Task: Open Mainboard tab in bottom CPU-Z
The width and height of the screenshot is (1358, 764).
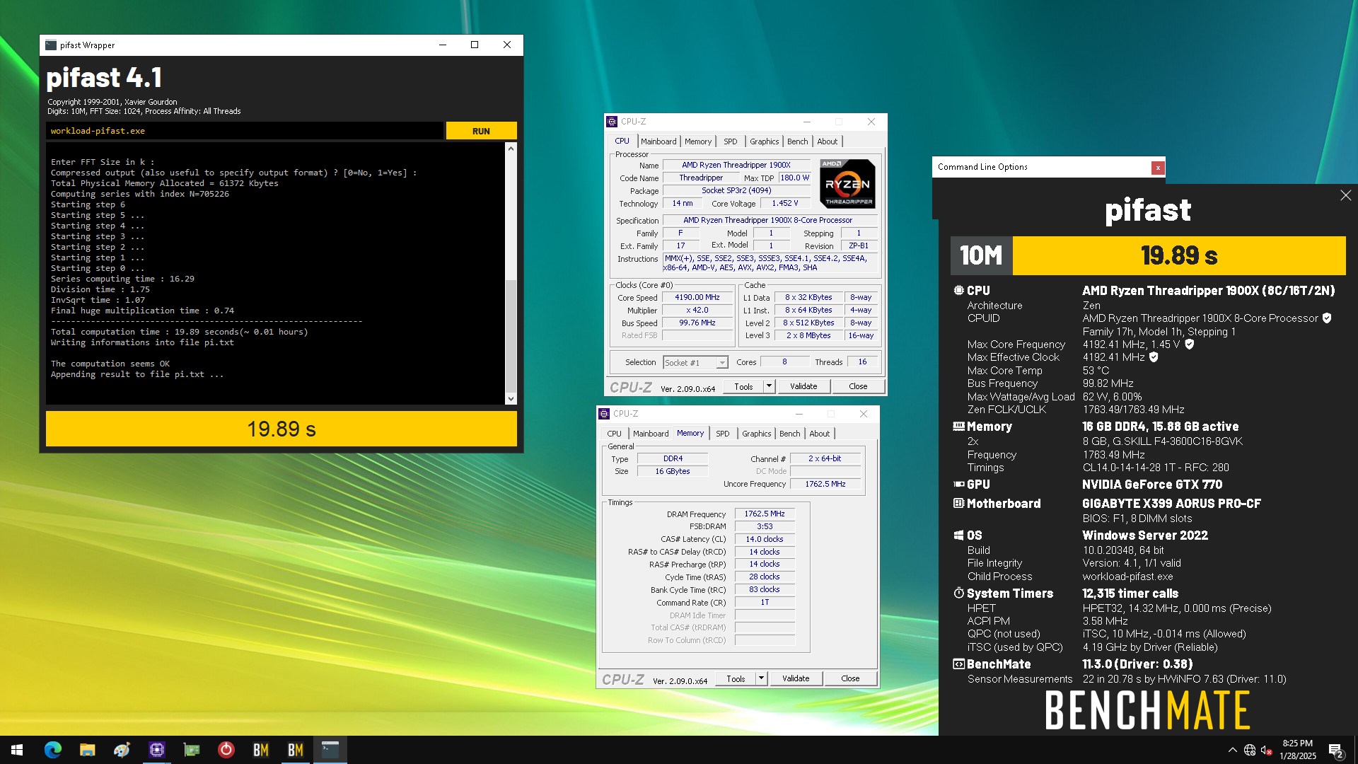Action: pos(651,434)
